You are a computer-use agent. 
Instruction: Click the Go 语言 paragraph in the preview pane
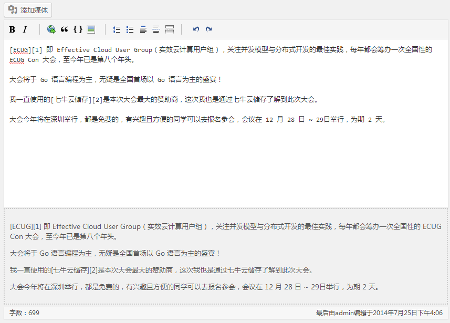pos(116,253)
